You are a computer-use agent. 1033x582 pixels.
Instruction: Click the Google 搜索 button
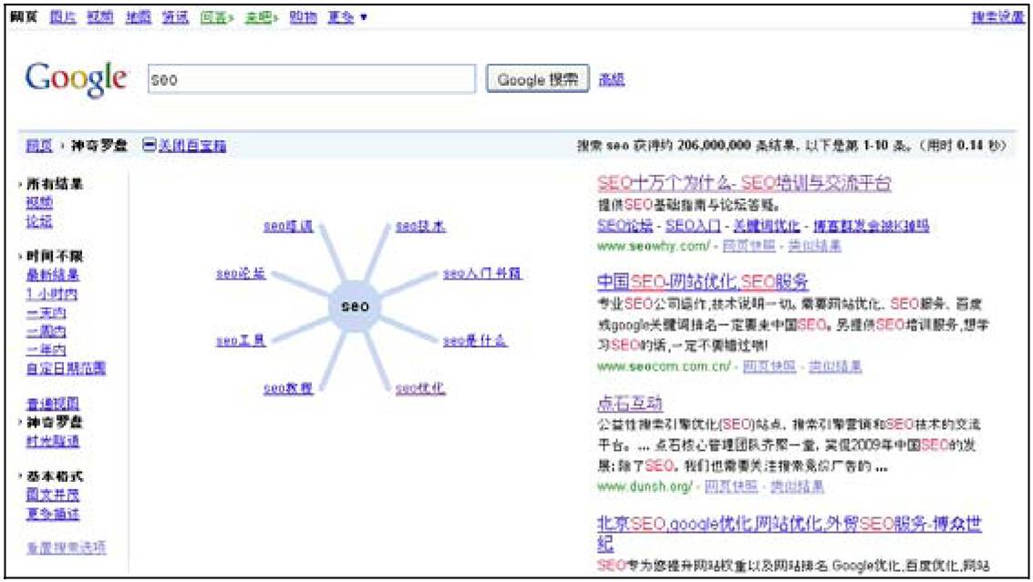pyautogui.click(x=538, y=79)
